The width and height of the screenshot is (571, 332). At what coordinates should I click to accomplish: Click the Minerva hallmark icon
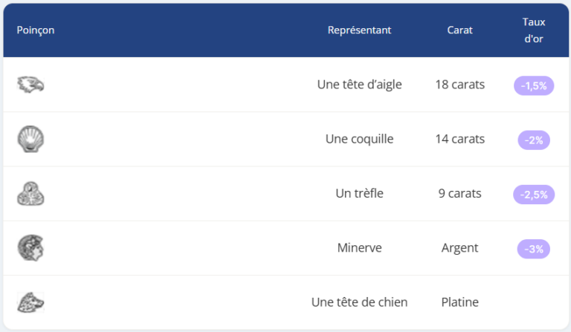click(30, 248)
